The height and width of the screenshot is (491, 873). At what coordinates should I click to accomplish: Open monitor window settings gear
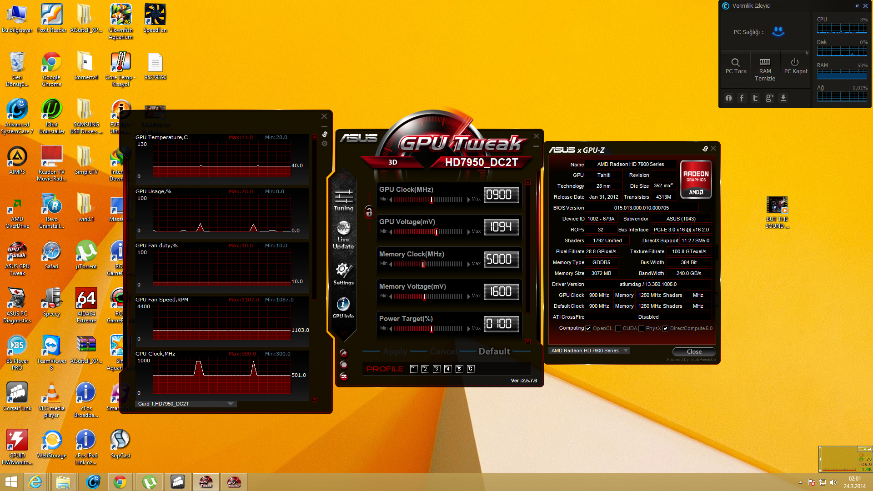click(x=325, y=144)
